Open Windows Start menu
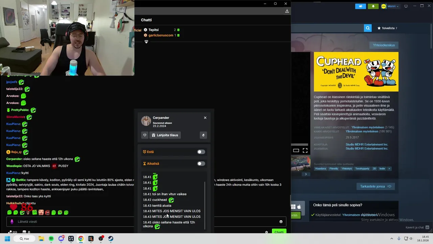Viewport: 433px width, 244px height. click(x=7, y=239)
